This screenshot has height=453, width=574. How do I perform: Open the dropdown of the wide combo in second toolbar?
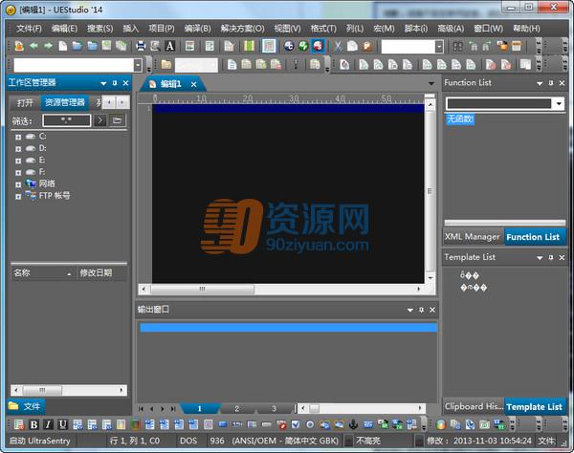tap(138, 65)
